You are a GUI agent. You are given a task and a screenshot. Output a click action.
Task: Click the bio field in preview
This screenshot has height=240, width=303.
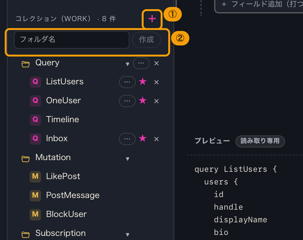click(221, 232)
